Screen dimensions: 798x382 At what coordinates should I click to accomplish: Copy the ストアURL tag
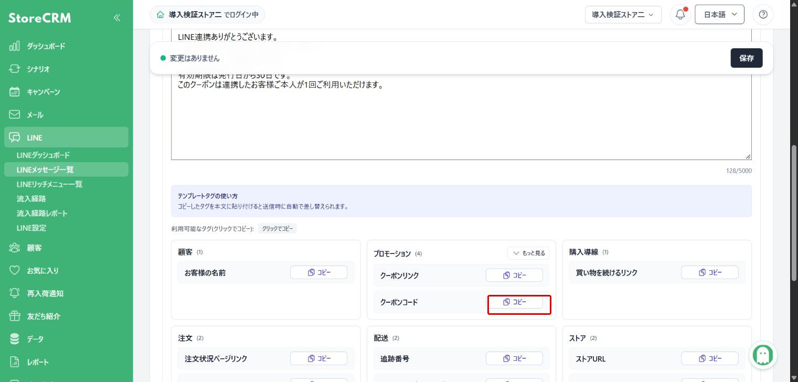(710, 358)
